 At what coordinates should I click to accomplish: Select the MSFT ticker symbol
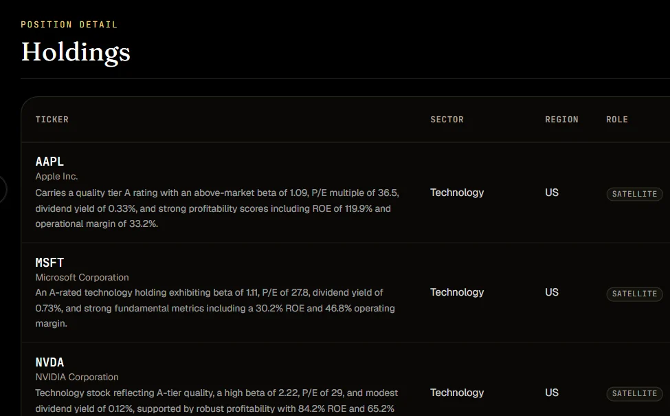[49, 263]
